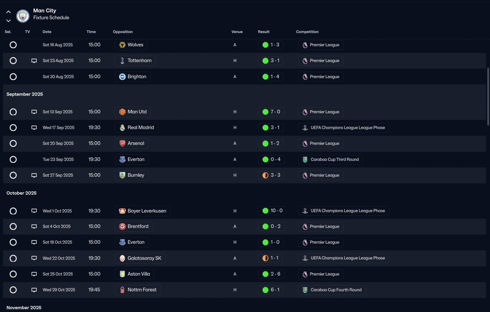490x312 pixels.
Task: Select the Tottenham fixture radio button
Action: pos(13,60)
